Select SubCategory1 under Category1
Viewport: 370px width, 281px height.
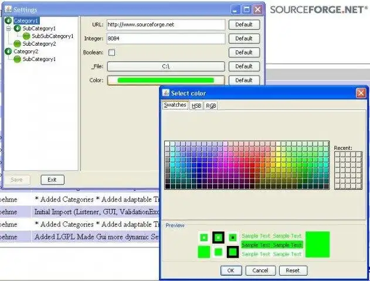click(x=39, y=28)
